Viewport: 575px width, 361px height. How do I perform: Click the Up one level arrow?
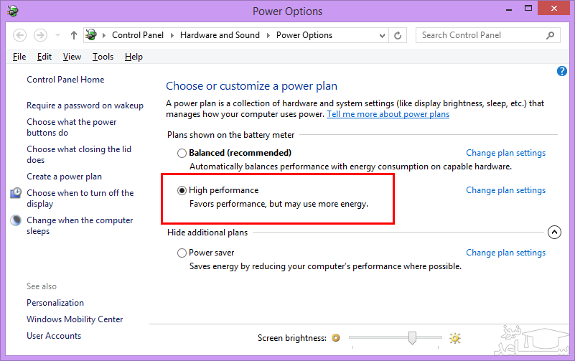[x=74, y=35]
